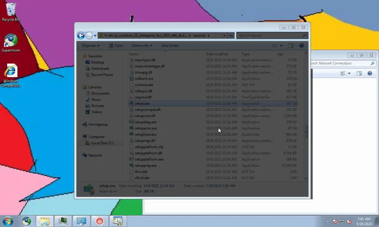Select the sources breadcrumb segment
This screenshot has width=379, height=227.
(199, 35)
